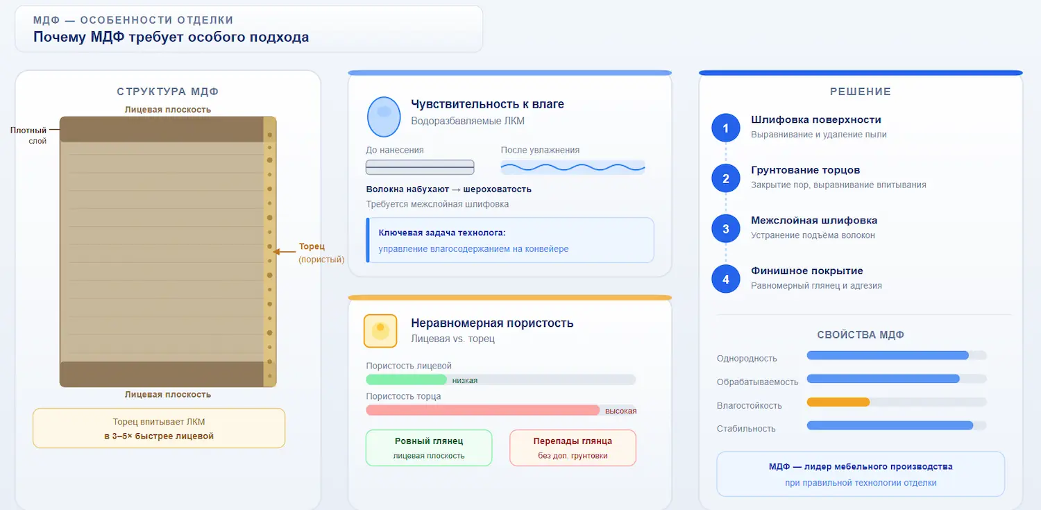The image size is (1041, 510).
Task: Click the MDF board cross-section diagram
Action: [x=168, y=251]
